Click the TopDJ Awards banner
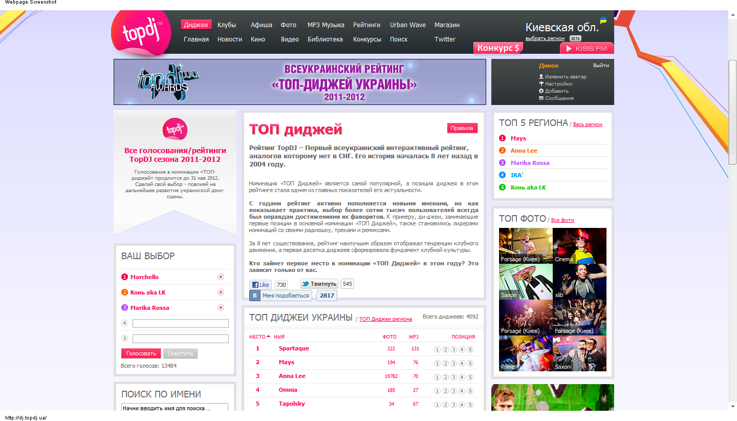 pyautogui.click(x=300, y=82)
